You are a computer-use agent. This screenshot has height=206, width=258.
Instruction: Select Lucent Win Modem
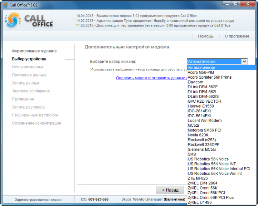click(x=222, y=121)
